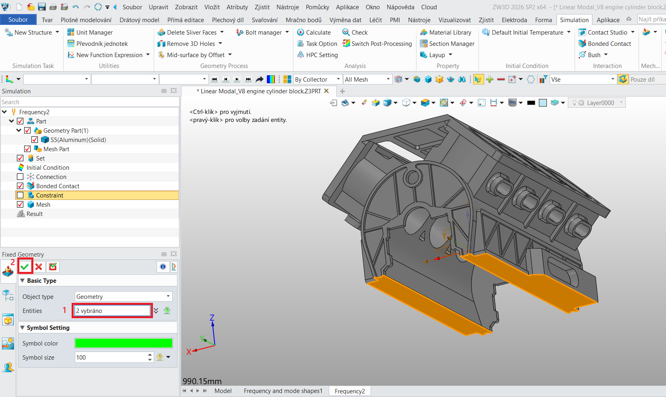
Task: Open Task Option settings
Action: coord(317,43)
